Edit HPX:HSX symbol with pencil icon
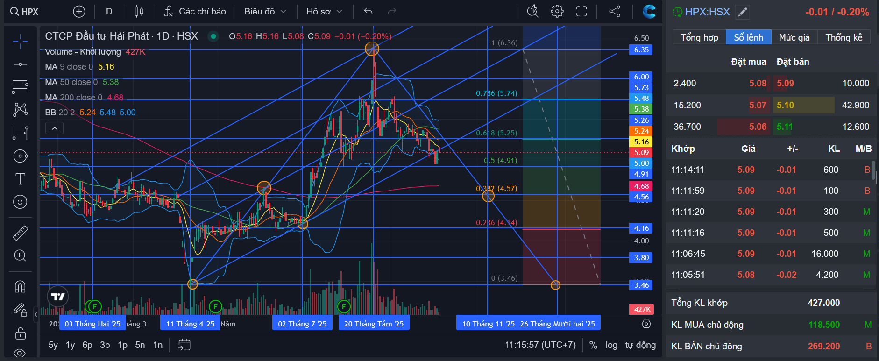The height and width of the screenshot is (361, 879). (x=742, y=12)
